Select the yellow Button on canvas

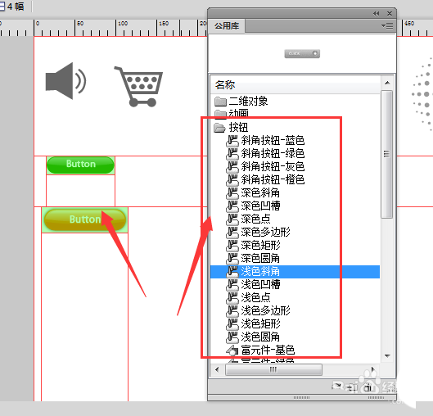(x=85, y=219)
